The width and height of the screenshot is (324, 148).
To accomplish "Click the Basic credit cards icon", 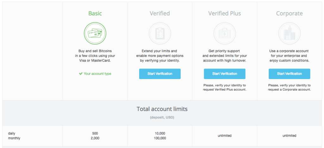I will pyautogui.click(x=95, y=33).
